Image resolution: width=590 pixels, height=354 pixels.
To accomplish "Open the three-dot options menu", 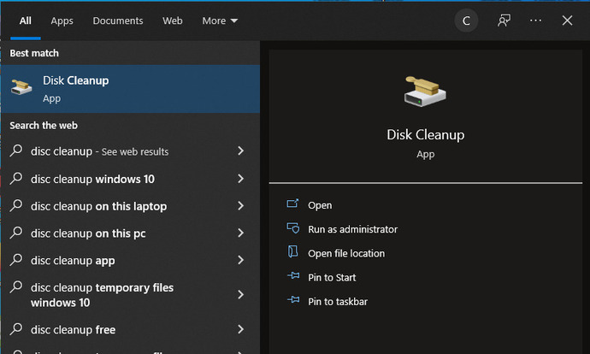I will tap(536, 21).
